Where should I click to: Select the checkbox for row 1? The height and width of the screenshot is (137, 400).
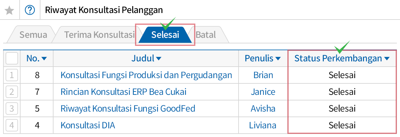click(12, 75)
